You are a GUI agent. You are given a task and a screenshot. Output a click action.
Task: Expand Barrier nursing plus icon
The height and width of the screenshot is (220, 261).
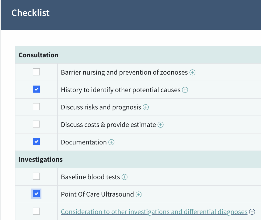click(x=193, y=72)
